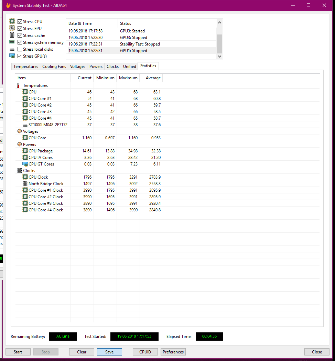Open the CPUID panel button
This screenshot has width=335, height=361.
pyautogui.click(x=145, y=352)
